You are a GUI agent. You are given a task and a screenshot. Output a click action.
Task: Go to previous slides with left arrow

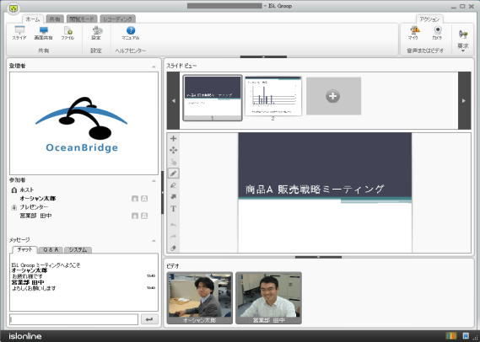tap(173, 100)
